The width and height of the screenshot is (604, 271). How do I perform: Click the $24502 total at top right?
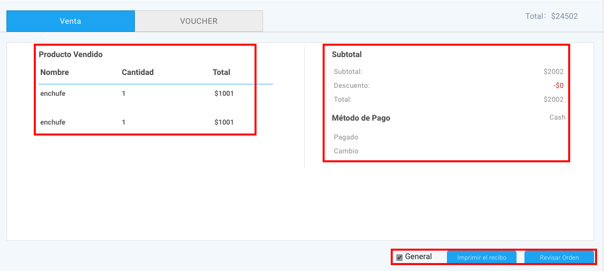(564, 16)
